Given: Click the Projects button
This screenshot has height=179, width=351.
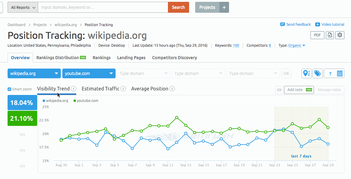Looking at the screenshot, I should [207, 7].
